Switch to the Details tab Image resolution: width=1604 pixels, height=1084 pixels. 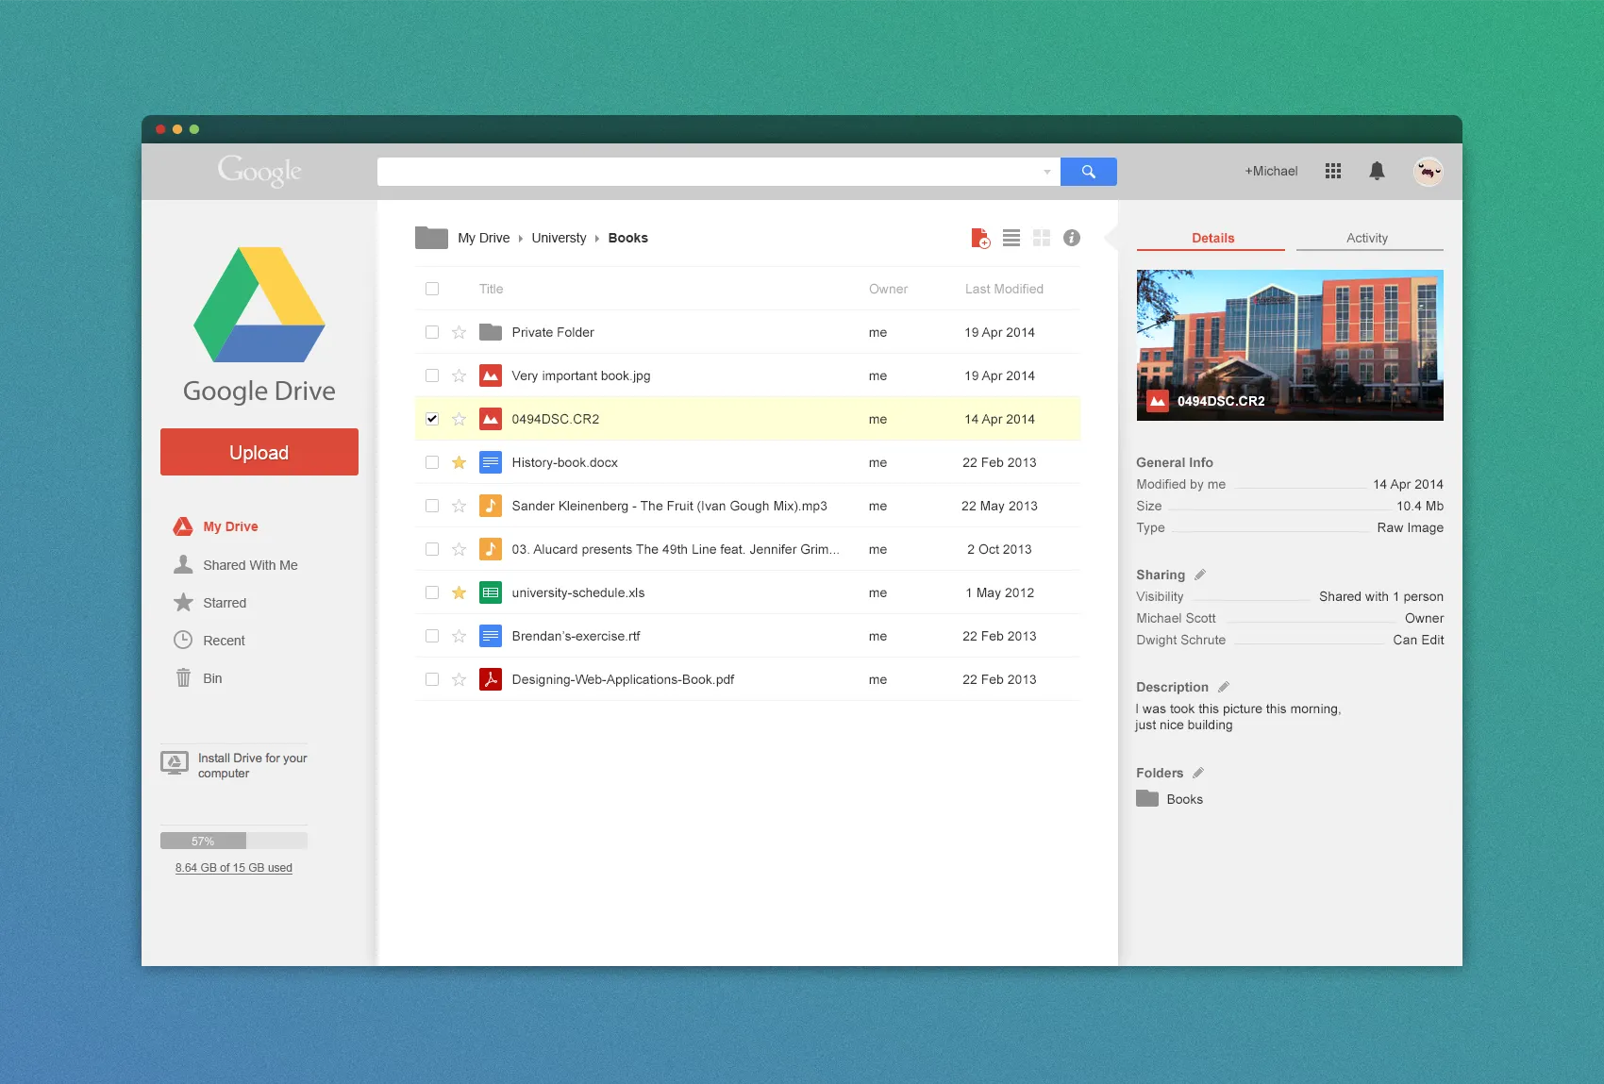(1211, 239)
